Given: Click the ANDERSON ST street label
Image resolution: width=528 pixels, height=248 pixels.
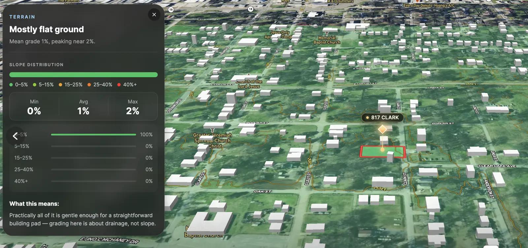Looking at the screenshot, I should pyautogui.click(x=489, y=189).
